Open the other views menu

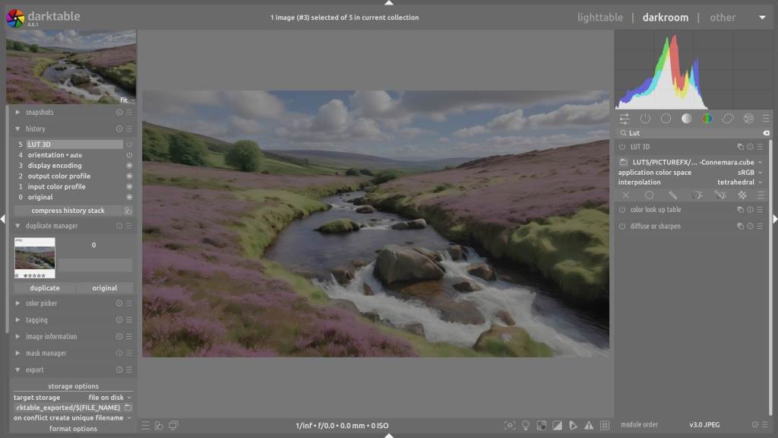point(723,17)
